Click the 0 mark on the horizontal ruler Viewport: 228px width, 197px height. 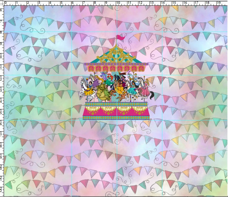pos(5,3)
